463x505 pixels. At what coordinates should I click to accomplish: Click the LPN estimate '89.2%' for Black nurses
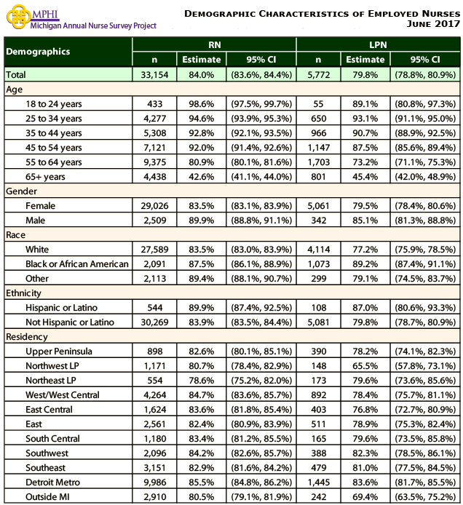365,264
